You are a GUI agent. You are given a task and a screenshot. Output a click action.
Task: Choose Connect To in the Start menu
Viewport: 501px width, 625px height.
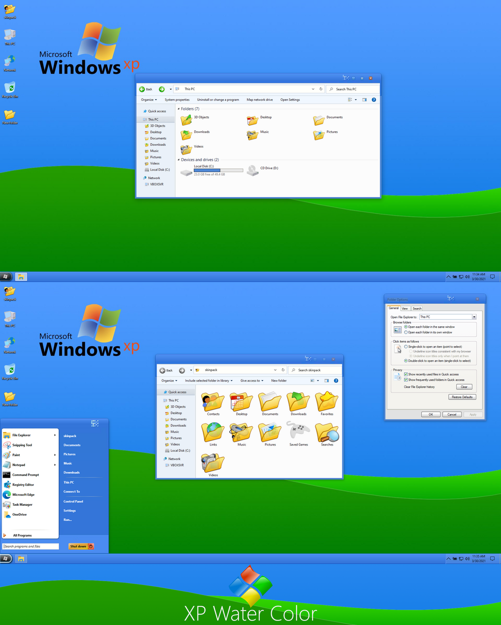(x=72, y=492)
